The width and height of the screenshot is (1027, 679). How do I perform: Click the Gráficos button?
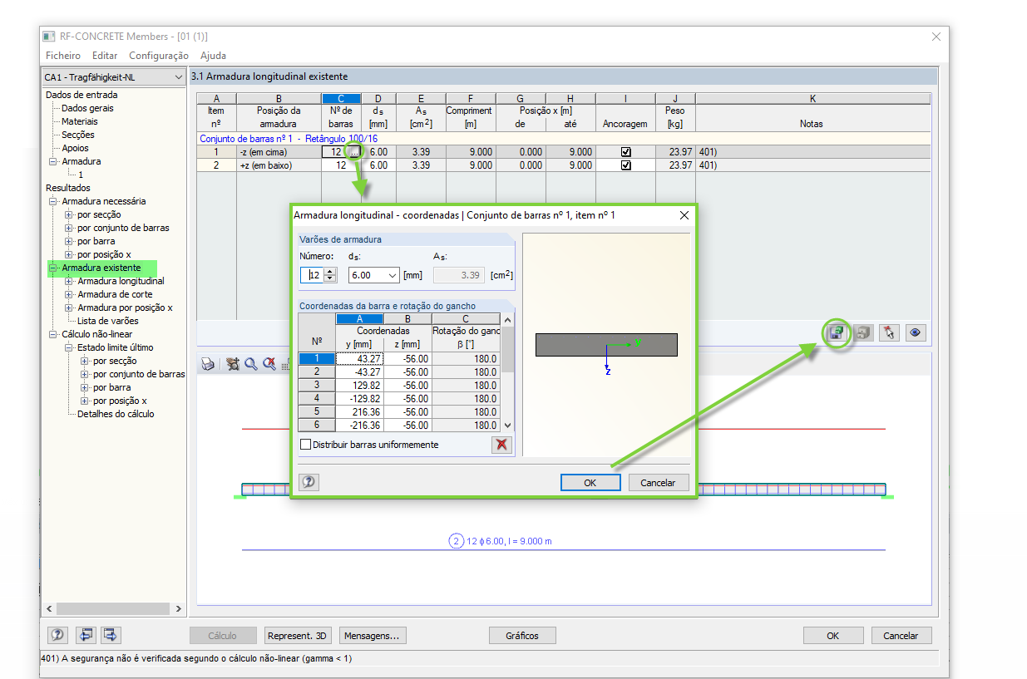pos(522,636)
